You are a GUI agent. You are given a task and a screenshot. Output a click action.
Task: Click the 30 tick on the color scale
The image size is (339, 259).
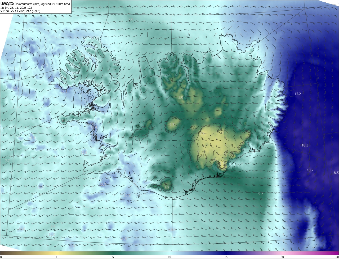click(282, 257)
